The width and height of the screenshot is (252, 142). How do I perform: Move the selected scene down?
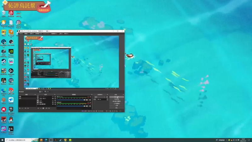28,108
